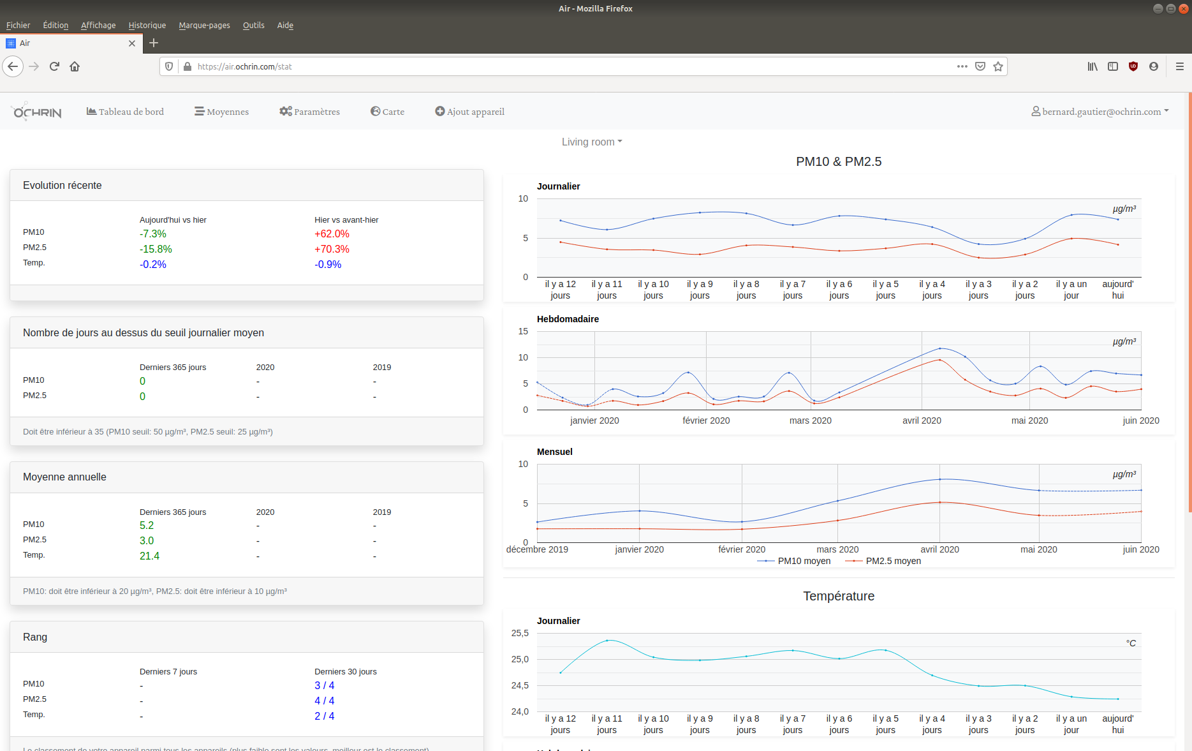Image resolution: width=1192 pixels, height=751 pixels.
Task: Reload the current page
Action: click(54, 66)
